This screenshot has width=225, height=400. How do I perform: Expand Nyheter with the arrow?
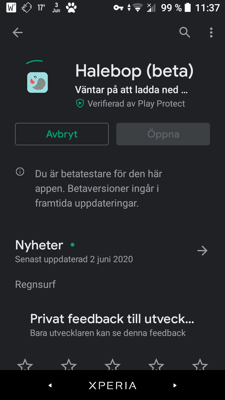(x=202, y=251)
